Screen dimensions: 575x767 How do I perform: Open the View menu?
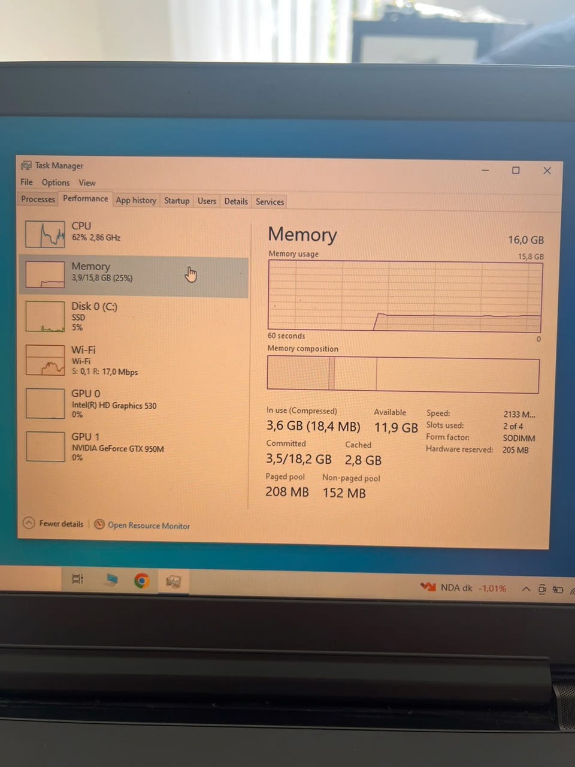point(87,183)
